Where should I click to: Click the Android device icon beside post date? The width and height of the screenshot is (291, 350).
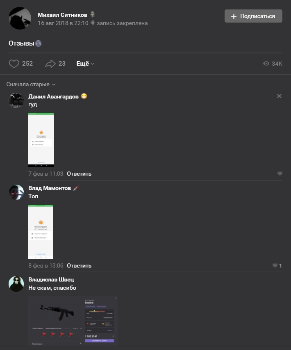(93, 23)
